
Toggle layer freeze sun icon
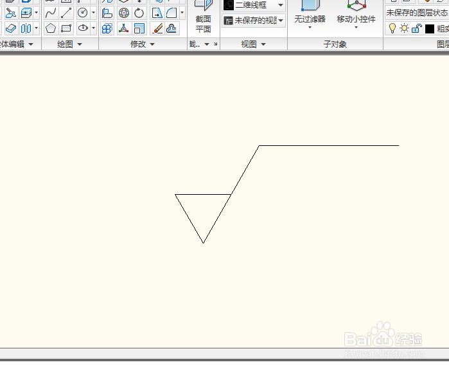tap(404, 28)
